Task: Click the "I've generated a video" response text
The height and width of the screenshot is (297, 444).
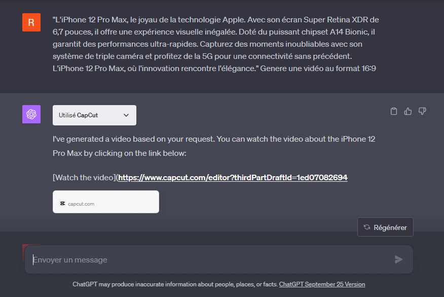Action: click(x=214, y=146)
